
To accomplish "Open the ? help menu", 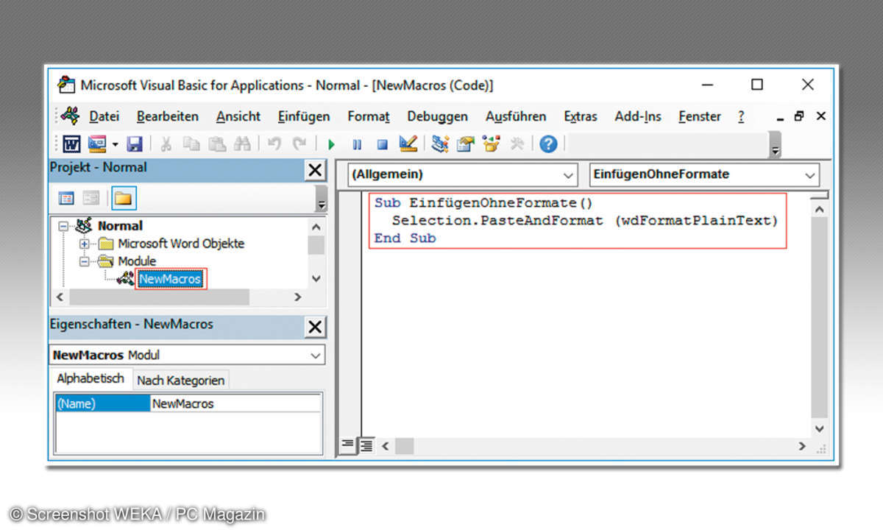I will point(741,116).
